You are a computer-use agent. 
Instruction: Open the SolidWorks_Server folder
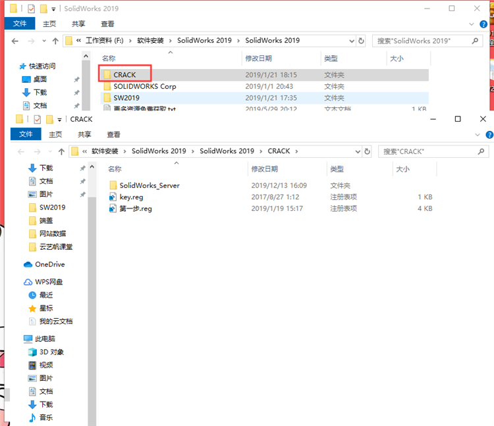pos(150,185)
